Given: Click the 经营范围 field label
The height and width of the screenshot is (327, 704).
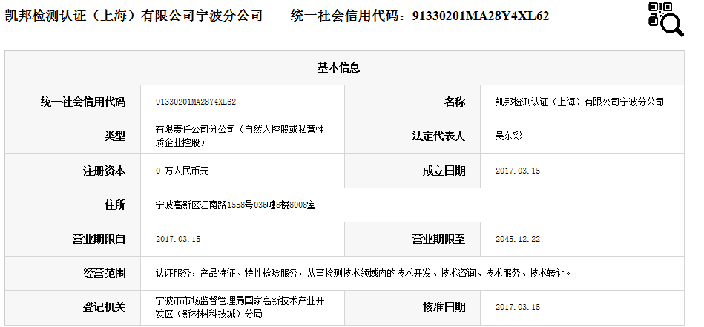Looking at the screenshot, I should pos(104,273).
